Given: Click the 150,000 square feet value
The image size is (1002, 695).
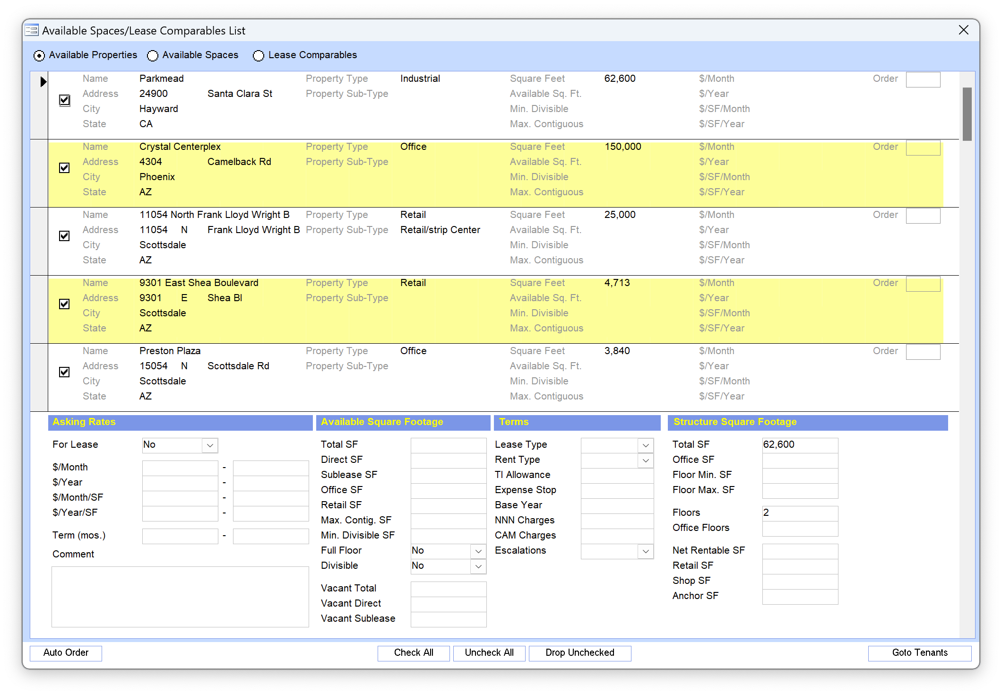Looking at the screenshot, I should tap(623, 147).
